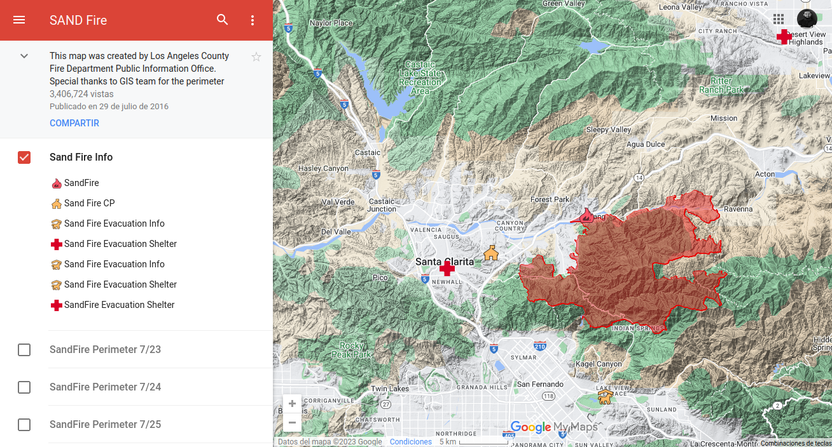Image resolution: width=832 pixels, height=447 pixels.
Task: Enable the SandFire Perimeter 7/23 layer
Action: pos(24,350)
